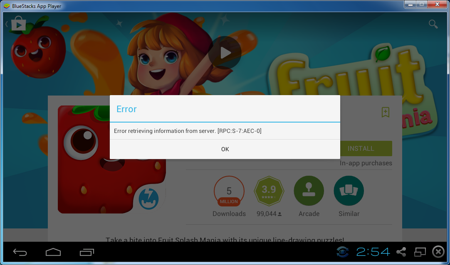
Task: Click the game description line about line-drawing puzzles
Action: [225, 239]
